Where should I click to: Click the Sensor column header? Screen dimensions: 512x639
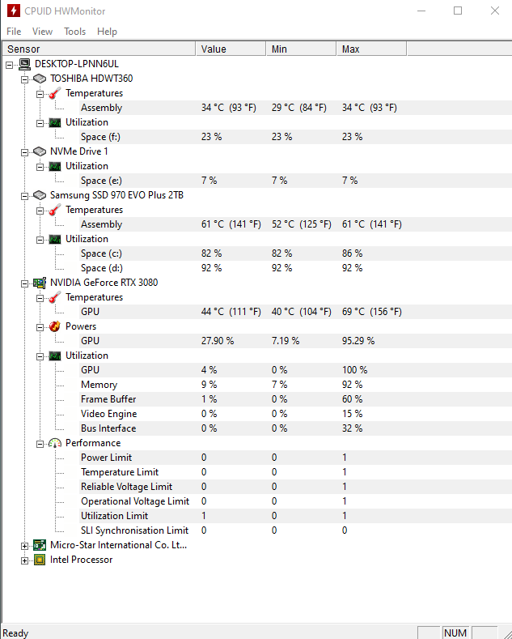click(99, 49)
